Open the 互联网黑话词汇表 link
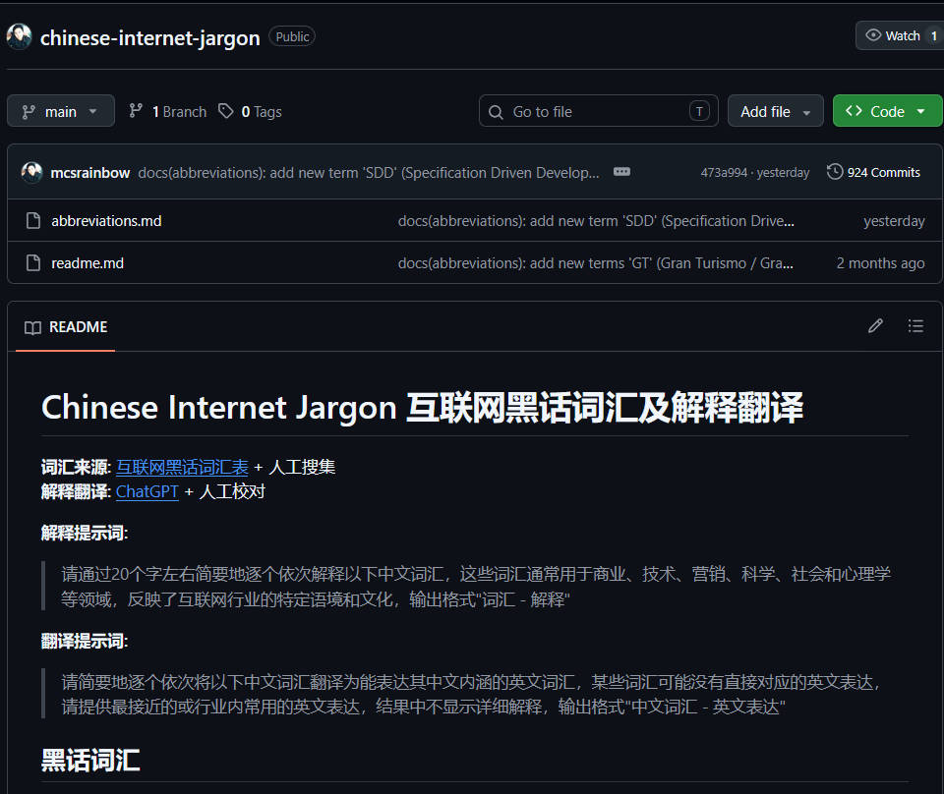The width and height of the screenshot is (944, 794). pos(182,467)
